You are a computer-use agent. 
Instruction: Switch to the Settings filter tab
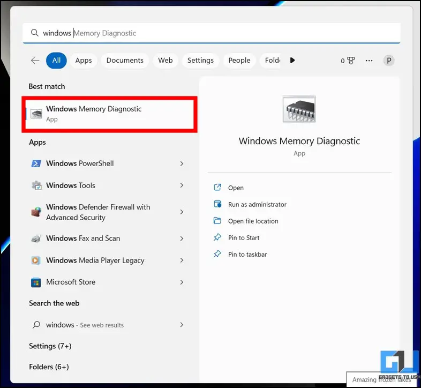coord(200,61)
